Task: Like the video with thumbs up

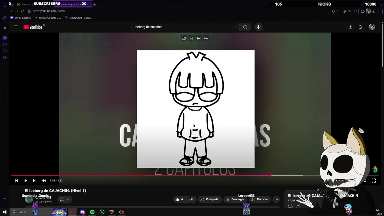Action: coord(179,199)
